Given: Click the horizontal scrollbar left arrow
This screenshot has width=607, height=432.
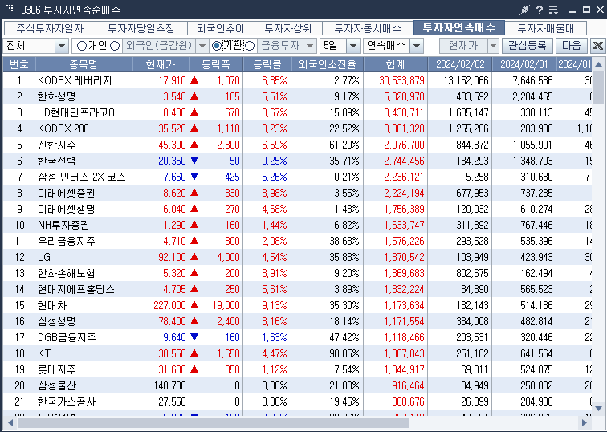Looking at the screenshot, I should (10, 422).
